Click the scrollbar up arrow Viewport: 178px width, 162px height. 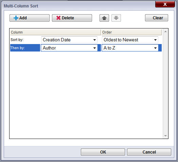coord(165,32)
